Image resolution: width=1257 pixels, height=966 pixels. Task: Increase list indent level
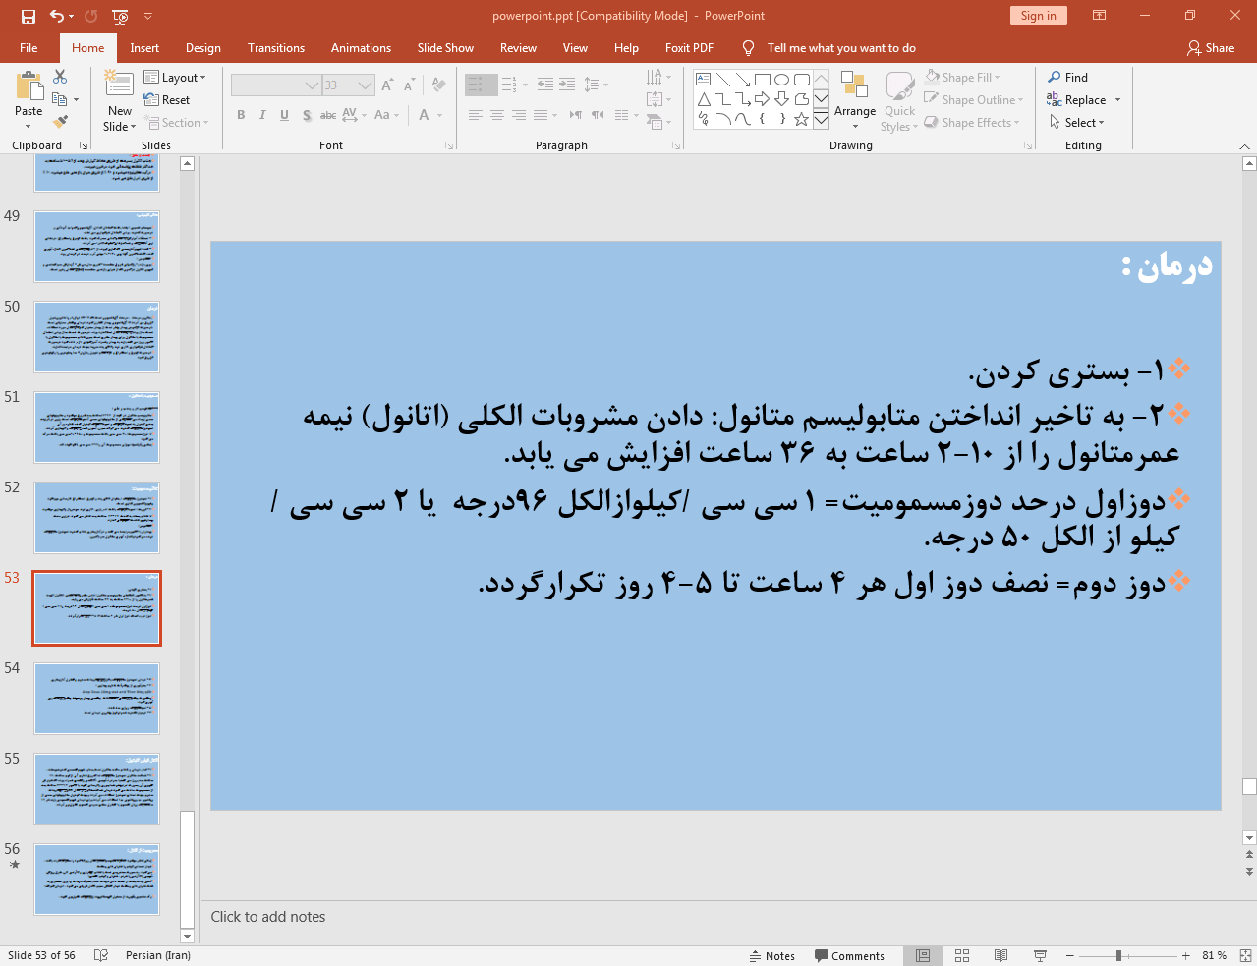[567, 85]
